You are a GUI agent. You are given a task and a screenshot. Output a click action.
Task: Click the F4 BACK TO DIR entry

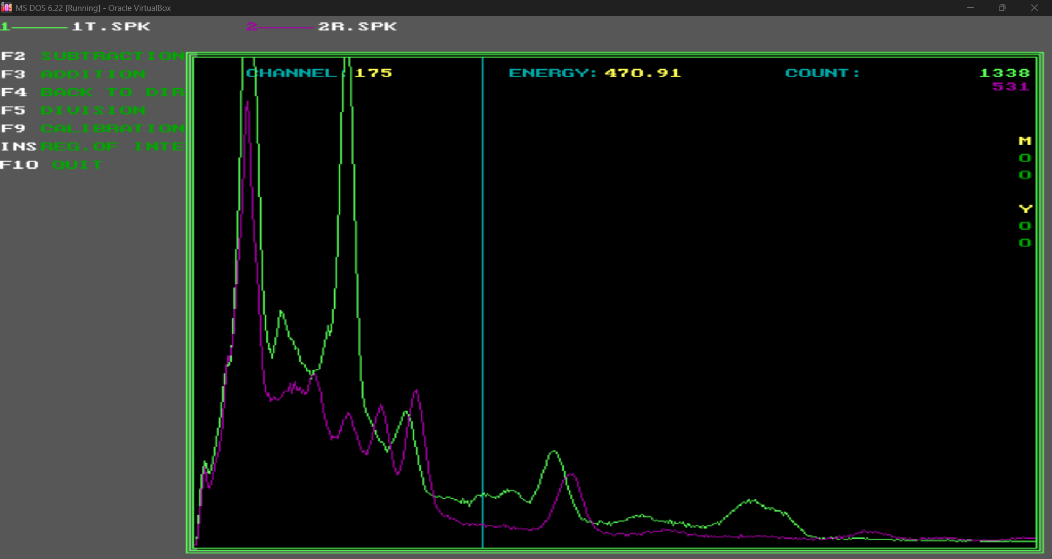93,92
